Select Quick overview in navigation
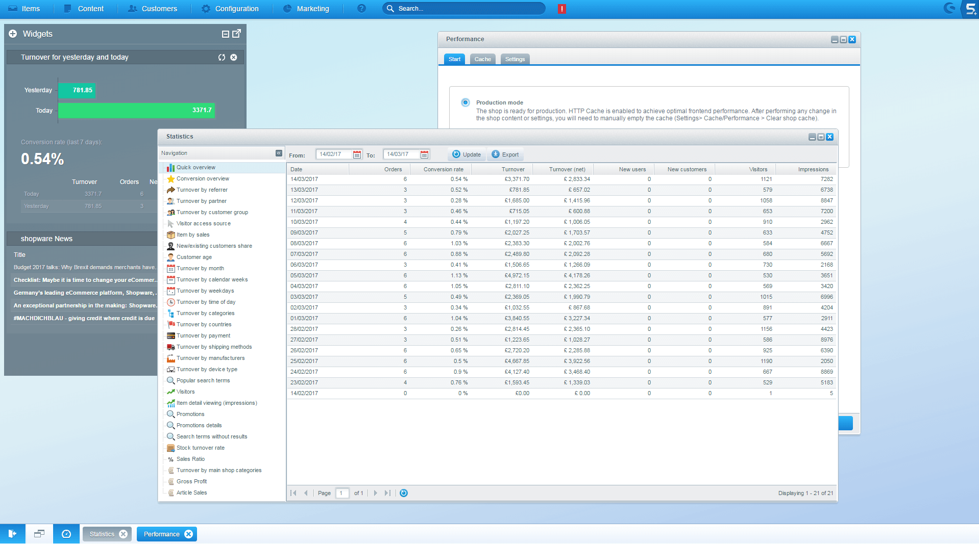 click(x=195, y=167)
